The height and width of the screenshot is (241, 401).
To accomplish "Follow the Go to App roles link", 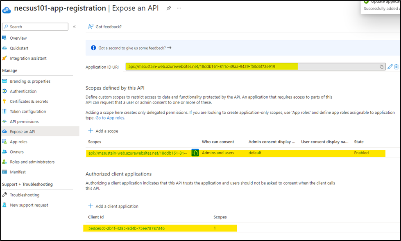I will [x=110, y=118].
